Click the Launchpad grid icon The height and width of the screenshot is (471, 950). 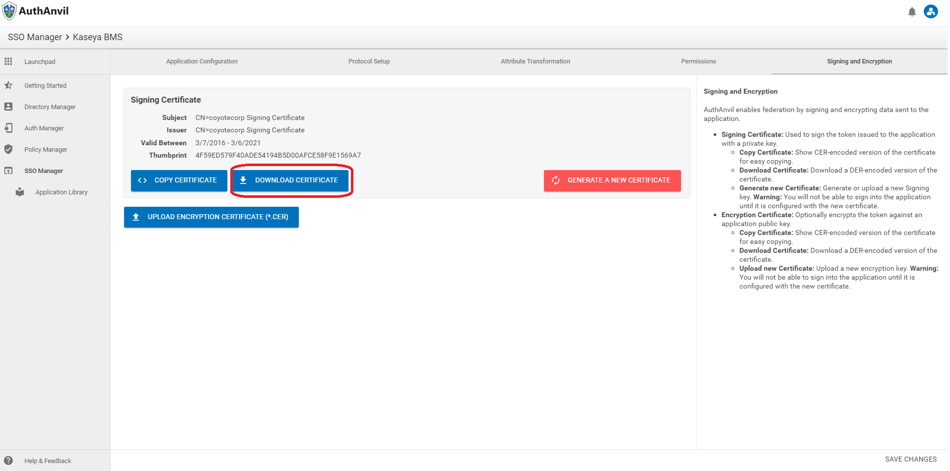pos(8,61)
